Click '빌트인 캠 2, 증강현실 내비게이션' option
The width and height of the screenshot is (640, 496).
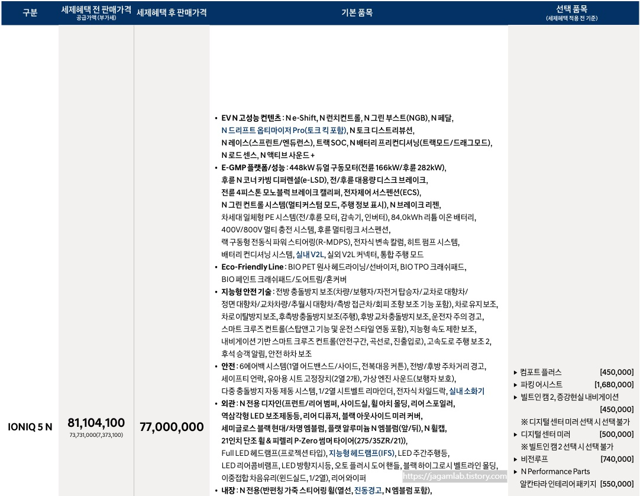(x=570, y=397)
